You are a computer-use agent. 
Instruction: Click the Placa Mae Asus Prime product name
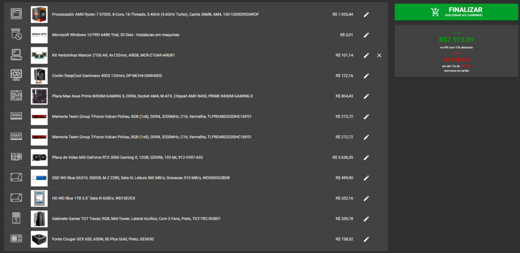(152, 96)
